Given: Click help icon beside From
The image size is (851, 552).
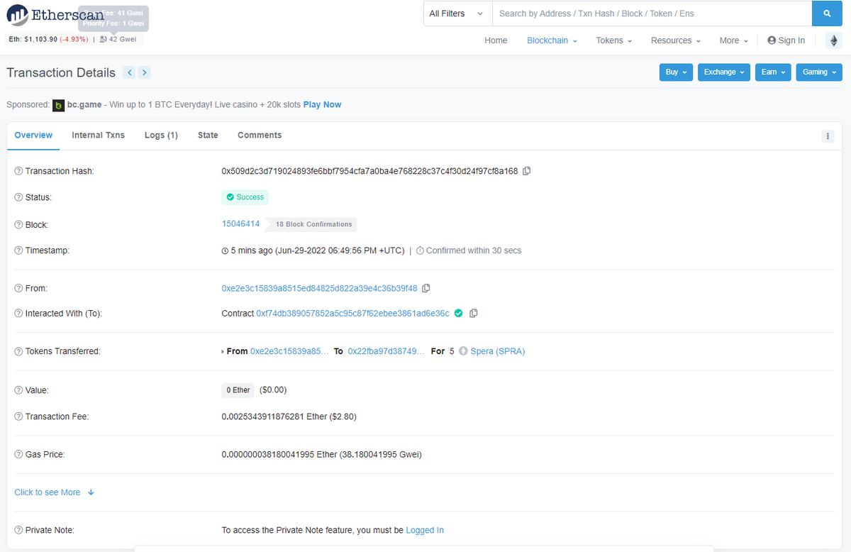Looking at the screenshot, I should click(x=18, y=288).
